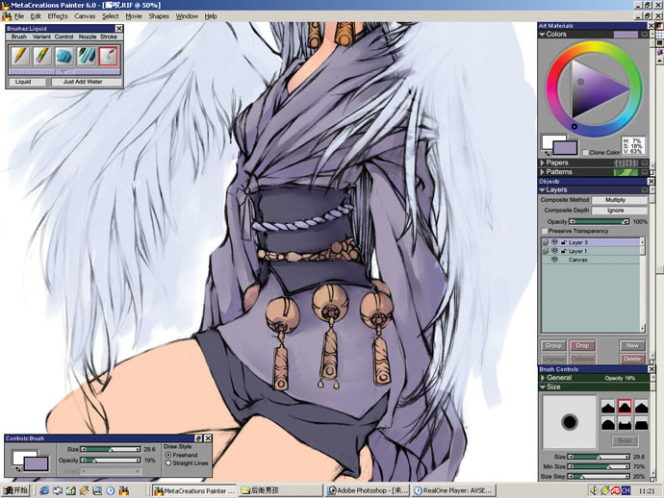
Task: Open the Windows Start button
Action: tap(15, 491)
